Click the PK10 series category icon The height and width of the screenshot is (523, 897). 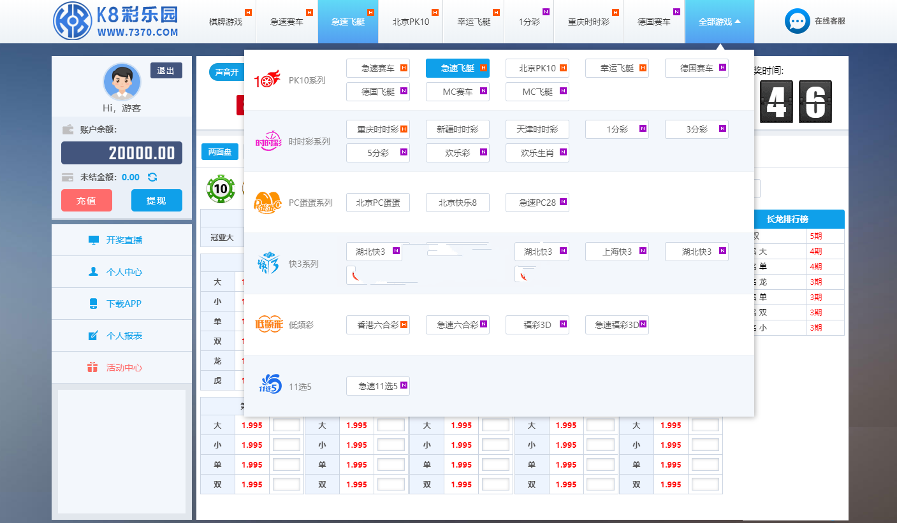pos(267,80)
